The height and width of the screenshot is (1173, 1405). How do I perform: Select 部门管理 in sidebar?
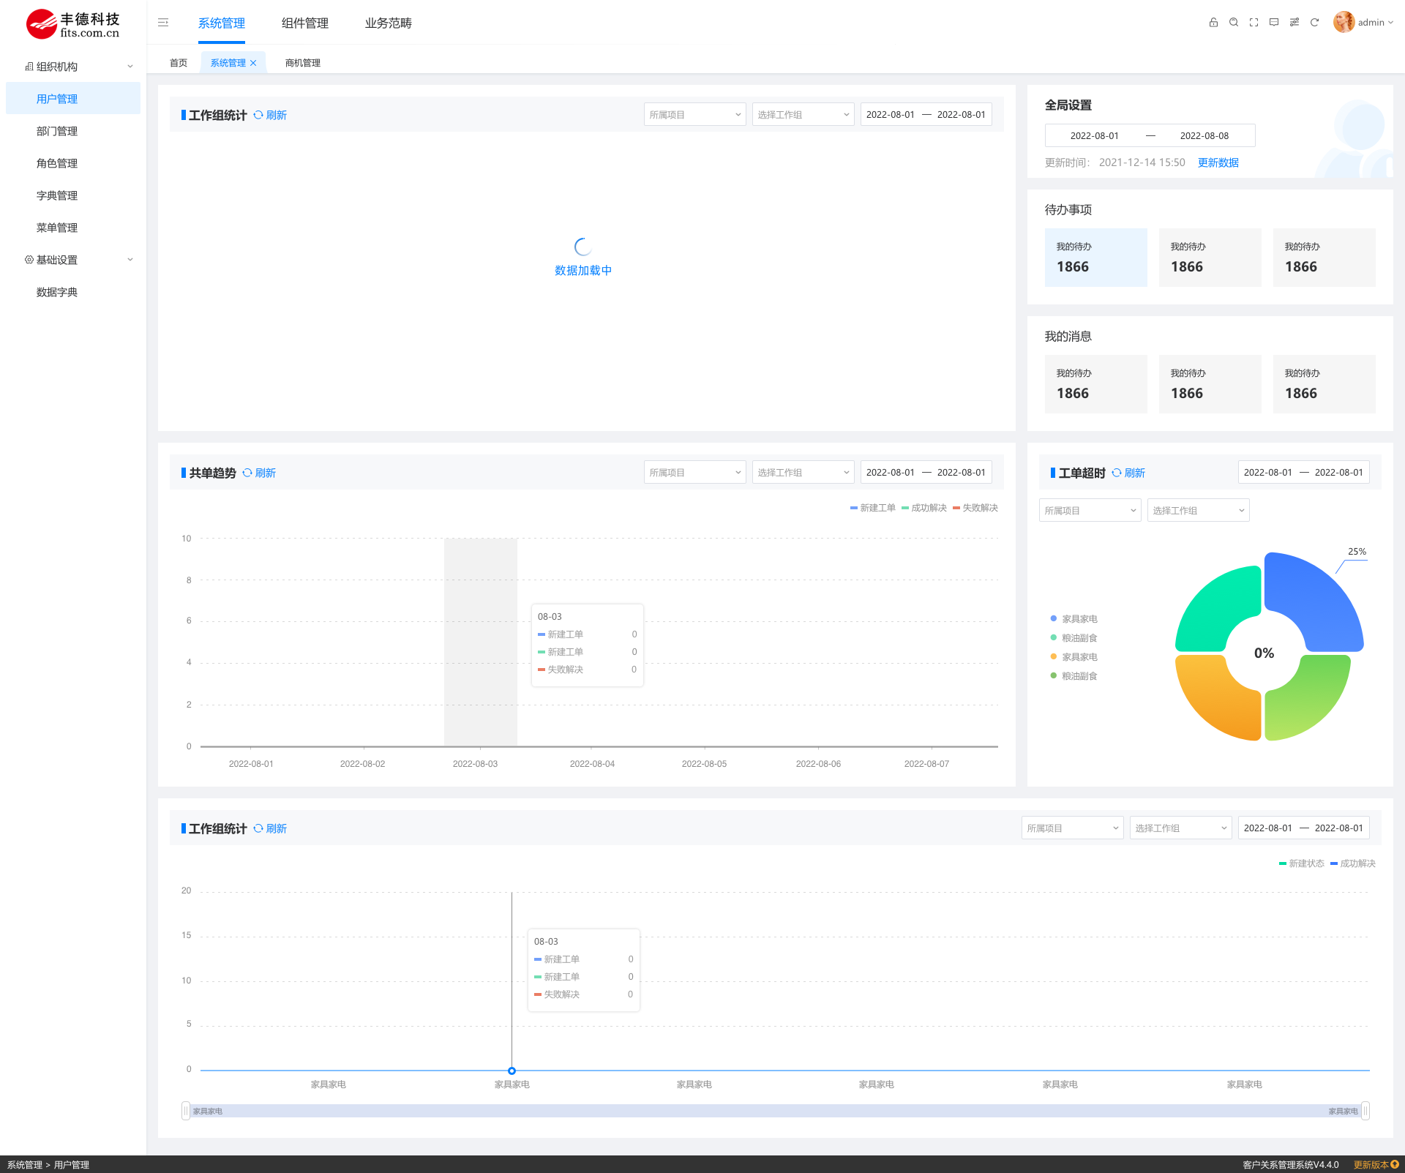pyautogui.click(x=73, y=131)
